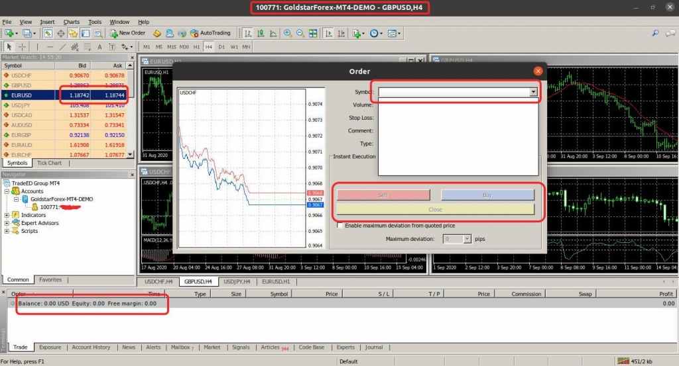Open the Strategy Tester magnifier icon
The height and width of the screenshot is (366, 679).
pos(98,33)
